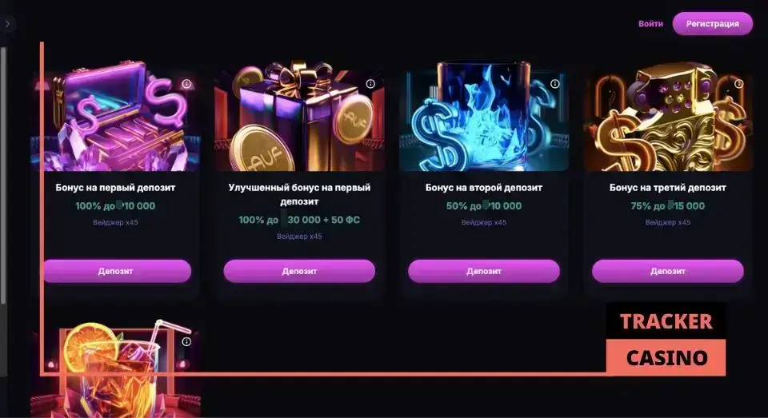Click the Tracker Casino logo

pos(666,339)
